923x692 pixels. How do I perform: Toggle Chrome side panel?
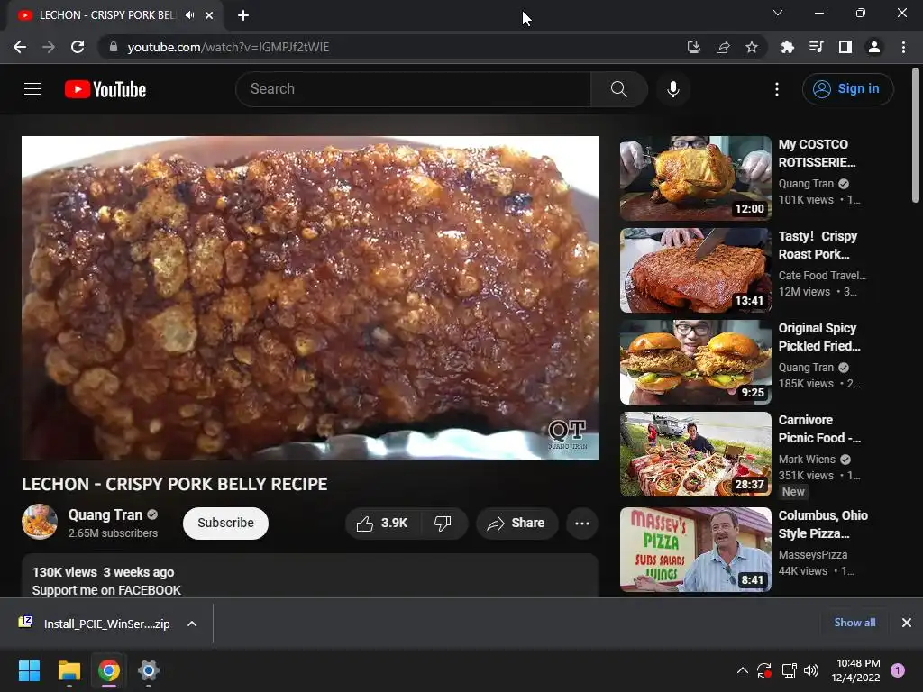click(845, 47)
